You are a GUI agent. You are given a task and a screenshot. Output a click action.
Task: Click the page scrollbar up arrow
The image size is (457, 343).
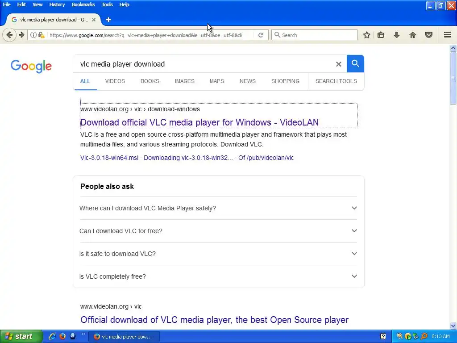(453, 48)
